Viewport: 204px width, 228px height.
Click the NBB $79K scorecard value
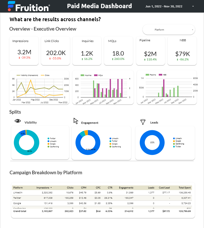pos(183,54)
